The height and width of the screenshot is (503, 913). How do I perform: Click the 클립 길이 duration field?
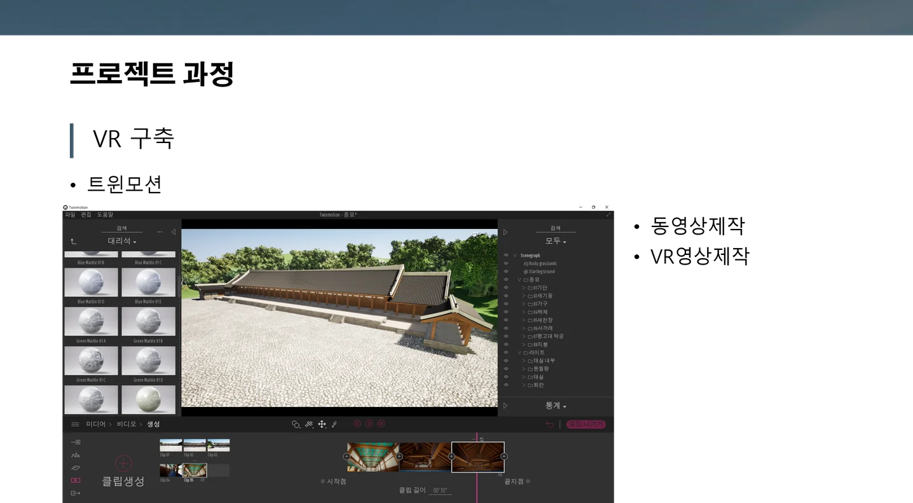(x=440, y=490)
